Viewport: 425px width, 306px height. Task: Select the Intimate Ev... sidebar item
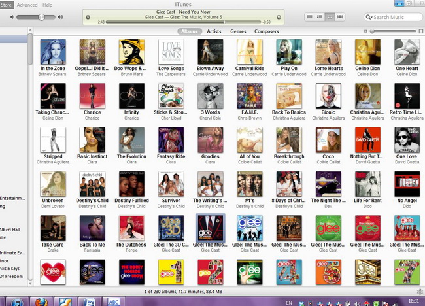click(x=12, y=253)
